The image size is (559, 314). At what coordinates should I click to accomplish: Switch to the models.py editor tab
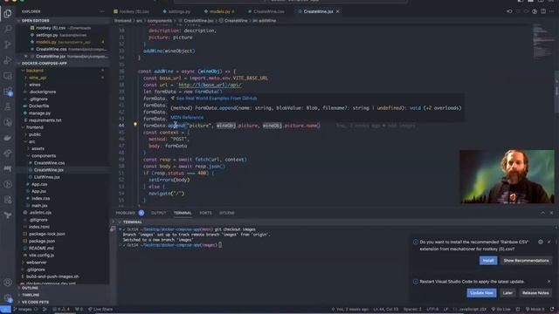point(219,11)
